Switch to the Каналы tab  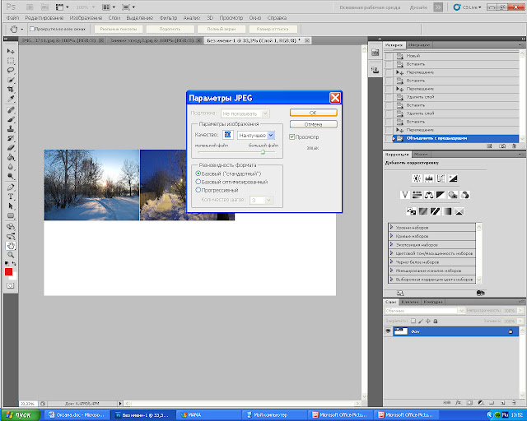[410, 302]
